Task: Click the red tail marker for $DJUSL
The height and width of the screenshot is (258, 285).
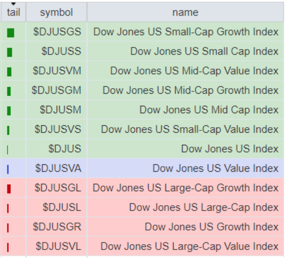Action: pyautogui.click(x=8, y=208)
